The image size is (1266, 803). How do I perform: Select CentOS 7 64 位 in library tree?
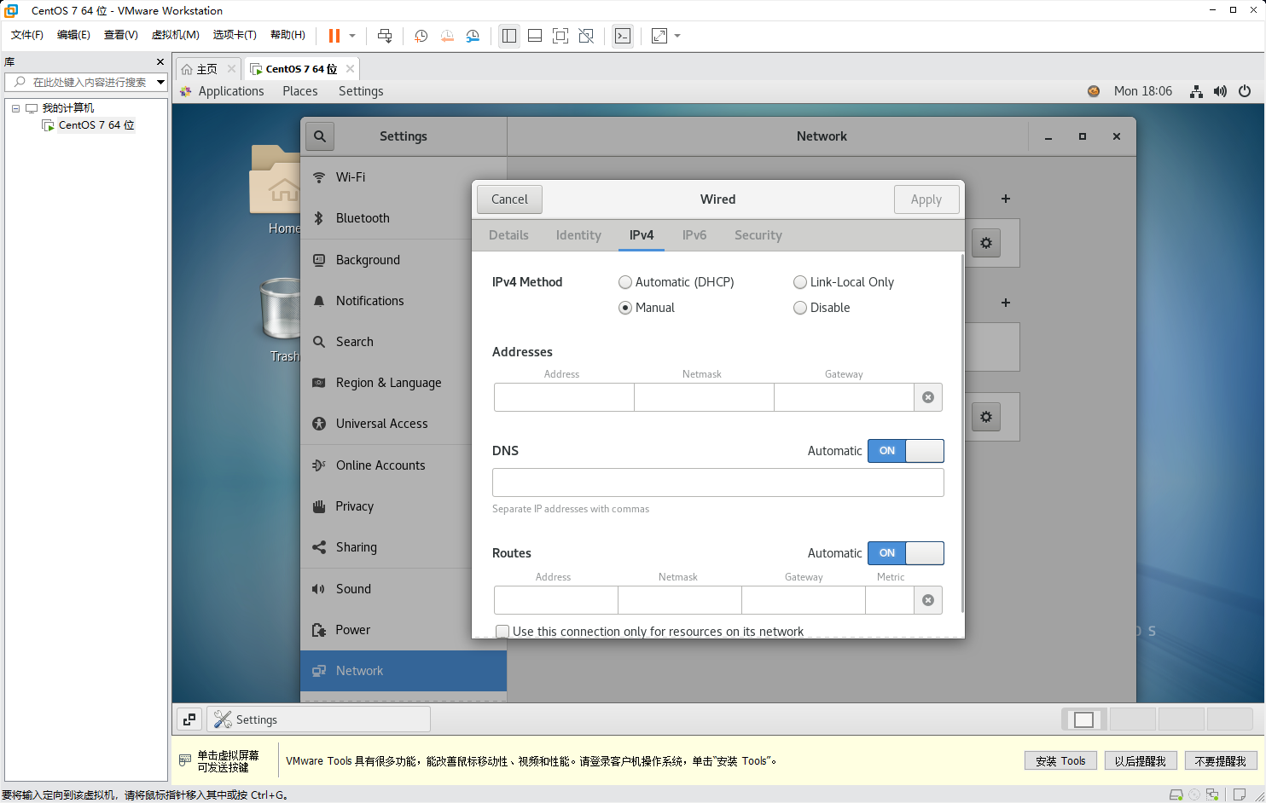tap(96, 125)
